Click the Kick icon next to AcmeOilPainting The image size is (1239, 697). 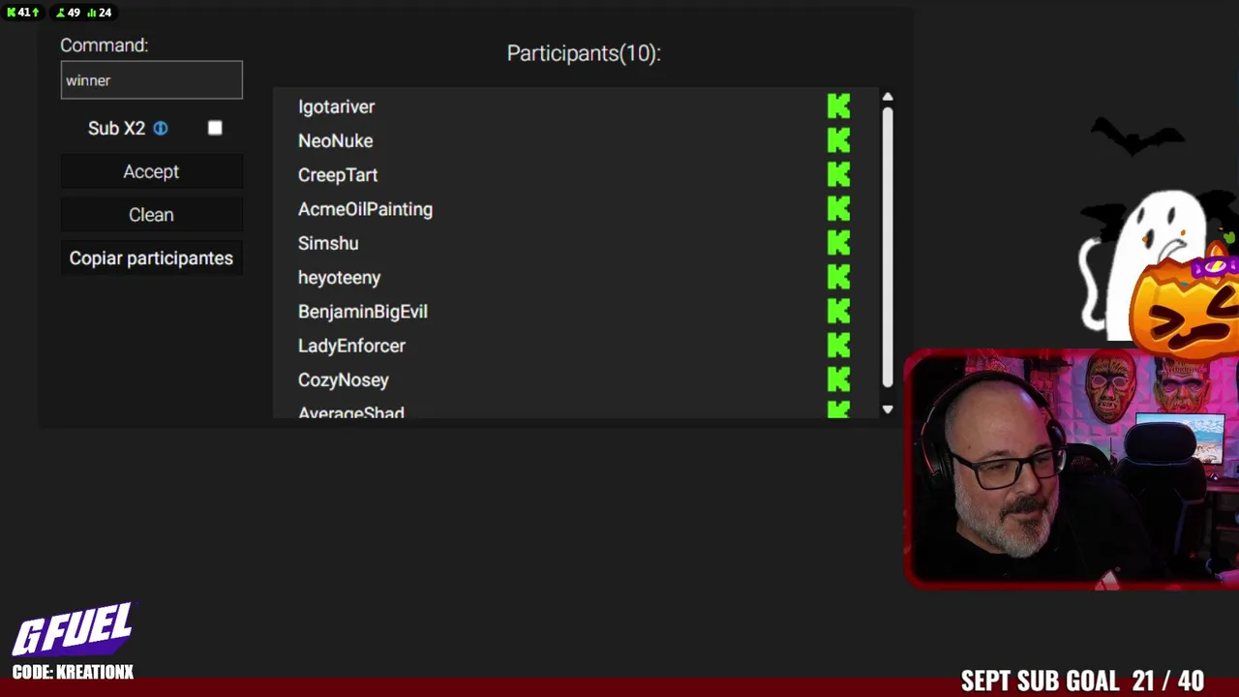838,209
